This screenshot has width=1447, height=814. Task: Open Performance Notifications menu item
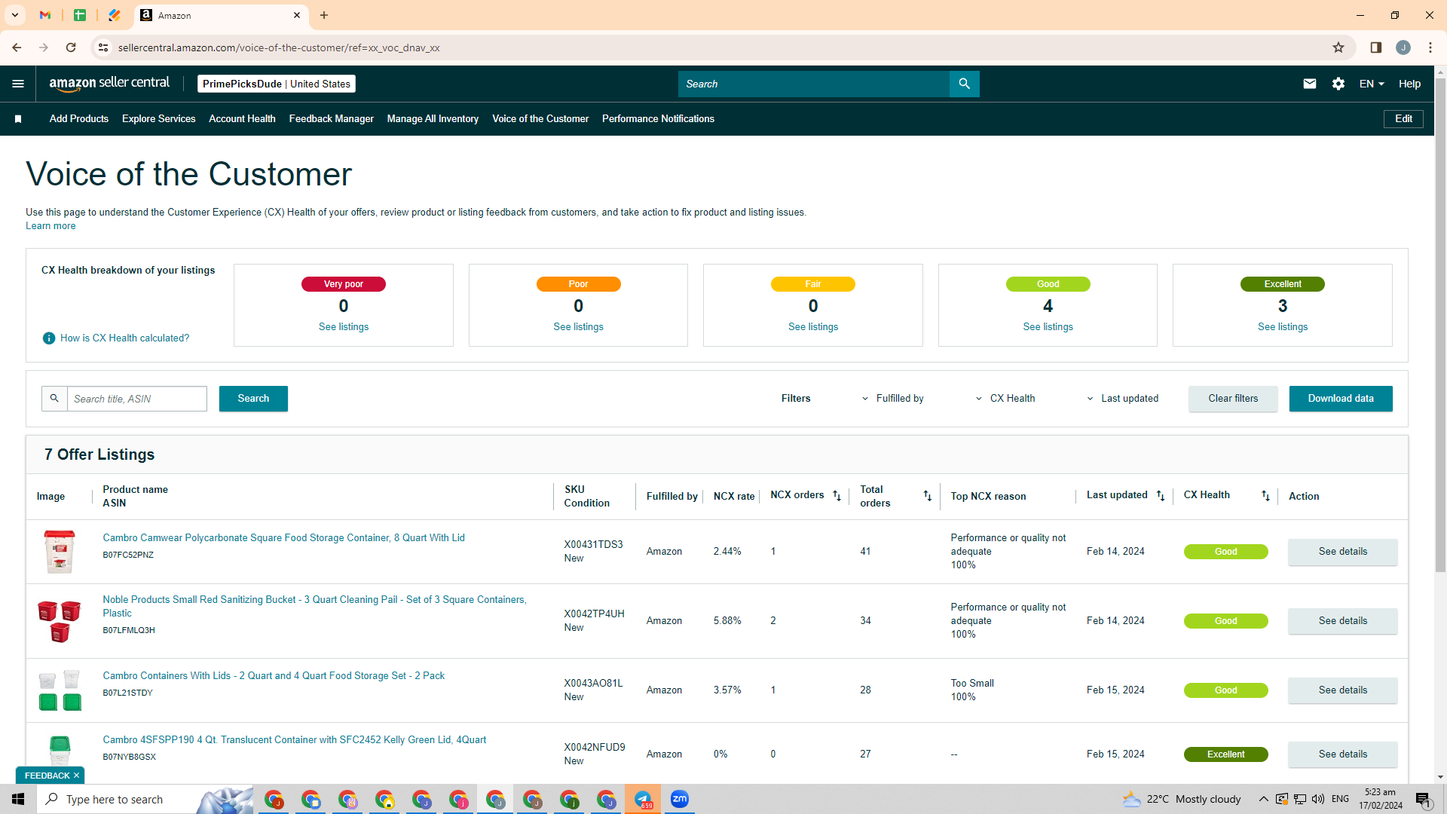click(x=658, y=119)
